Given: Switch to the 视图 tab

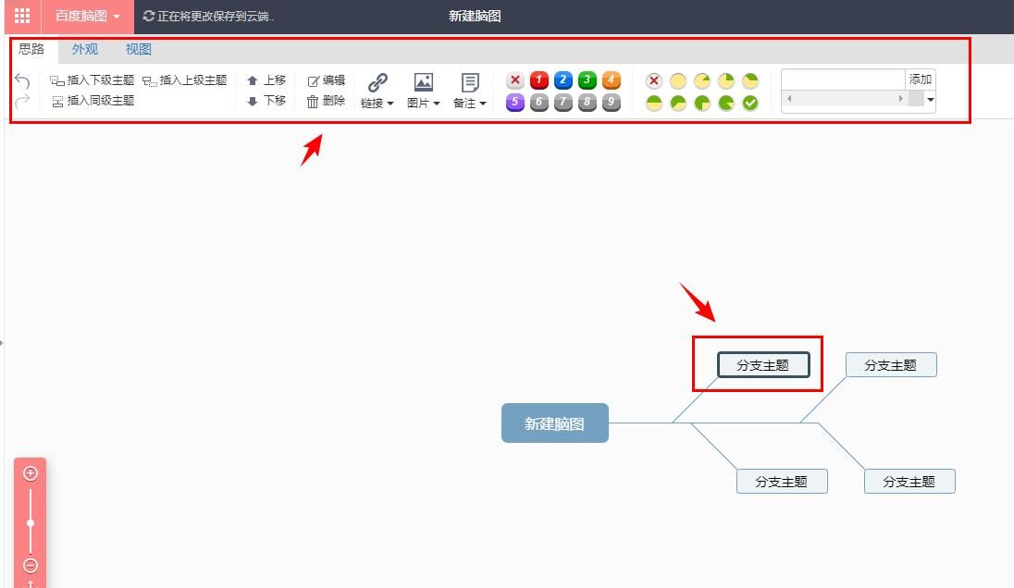Looking at the screenshot, I should click(137, 49).
